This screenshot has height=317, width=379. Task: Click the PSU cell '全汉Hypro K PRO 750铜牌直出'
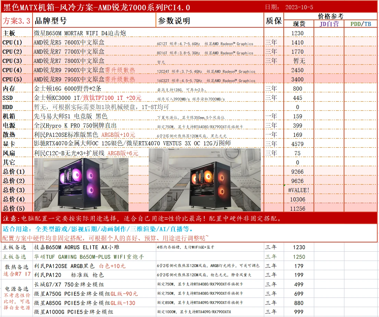point(75,126)
